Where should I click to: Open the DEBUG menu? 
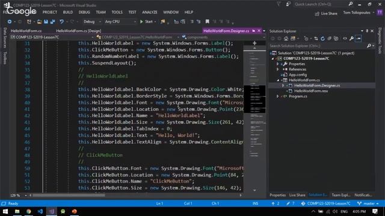[84, 12]
